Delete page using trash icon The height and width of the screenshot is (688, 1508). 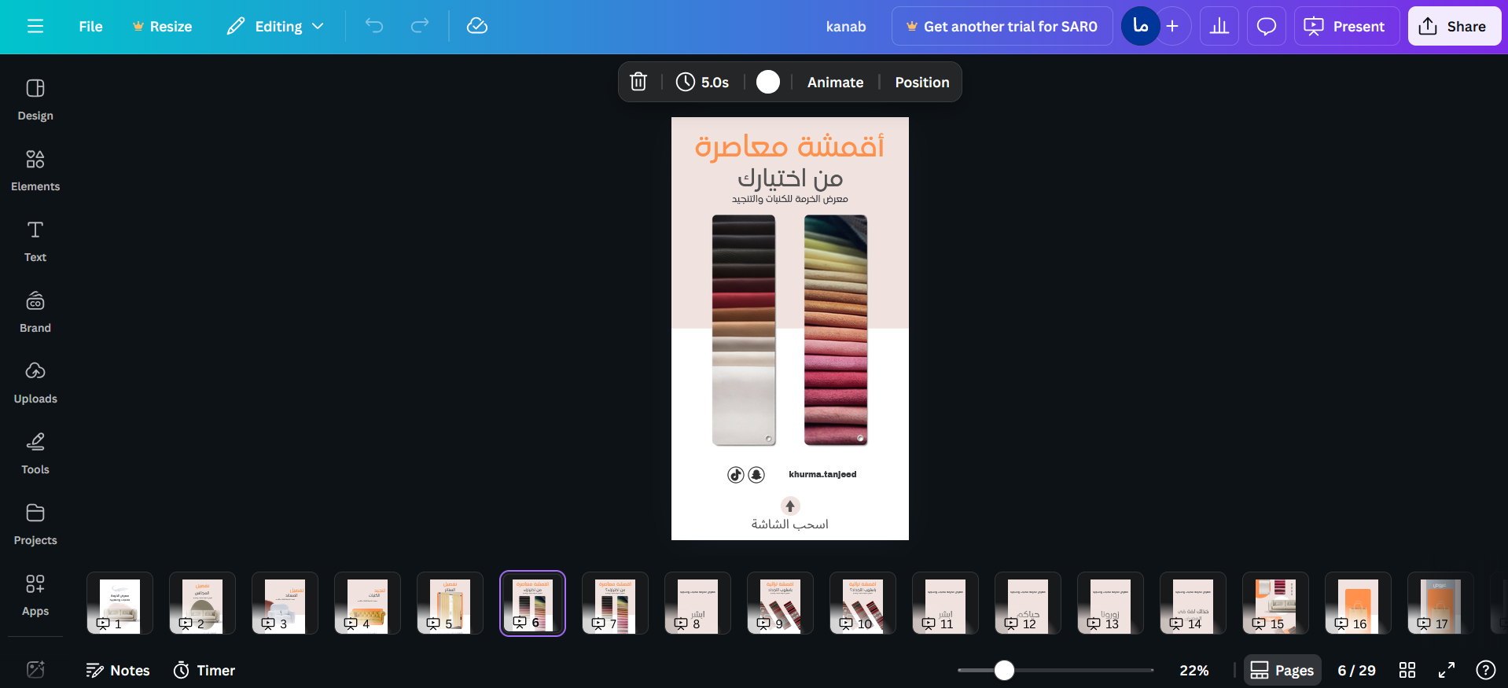tap(638, 82)
